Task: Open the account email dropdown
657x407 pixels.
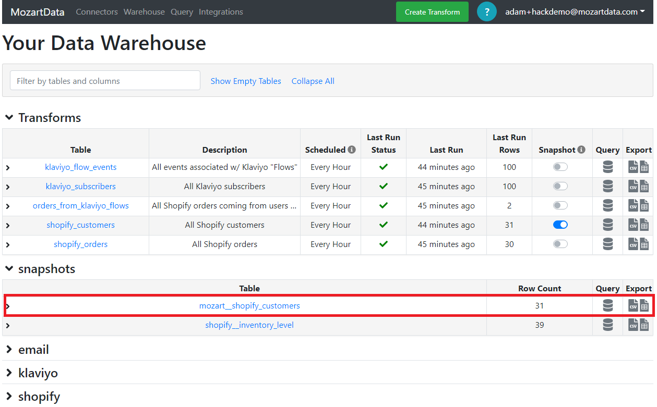Action: point(575,11)
